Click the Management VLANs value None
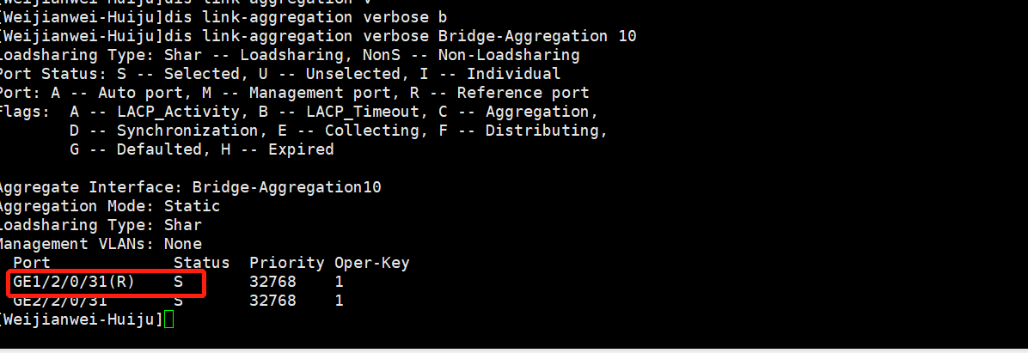The width and height of the screenshot is (1028, 353). coord(183,244)
